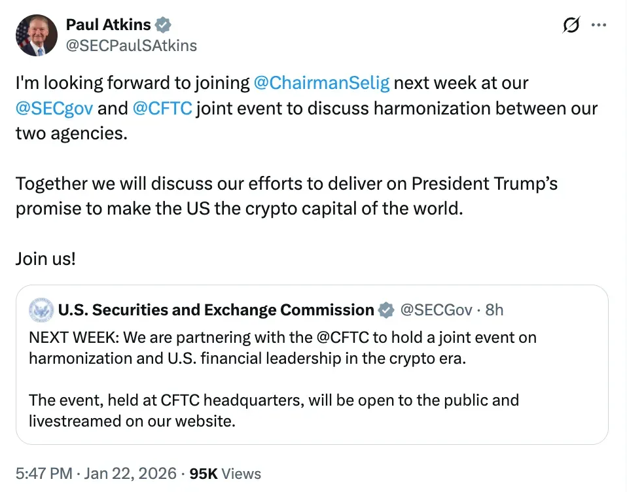Open the U.S. Securities and Exchange Commission name
Viewport: 627px width, 492px height.
click(216, 309)
